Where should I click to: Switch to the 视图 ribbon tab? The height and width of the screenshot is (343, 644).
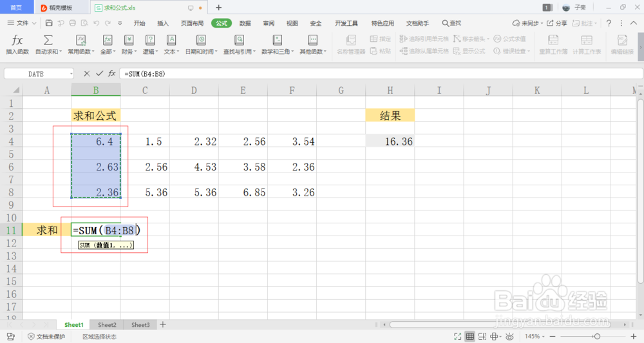292,23
